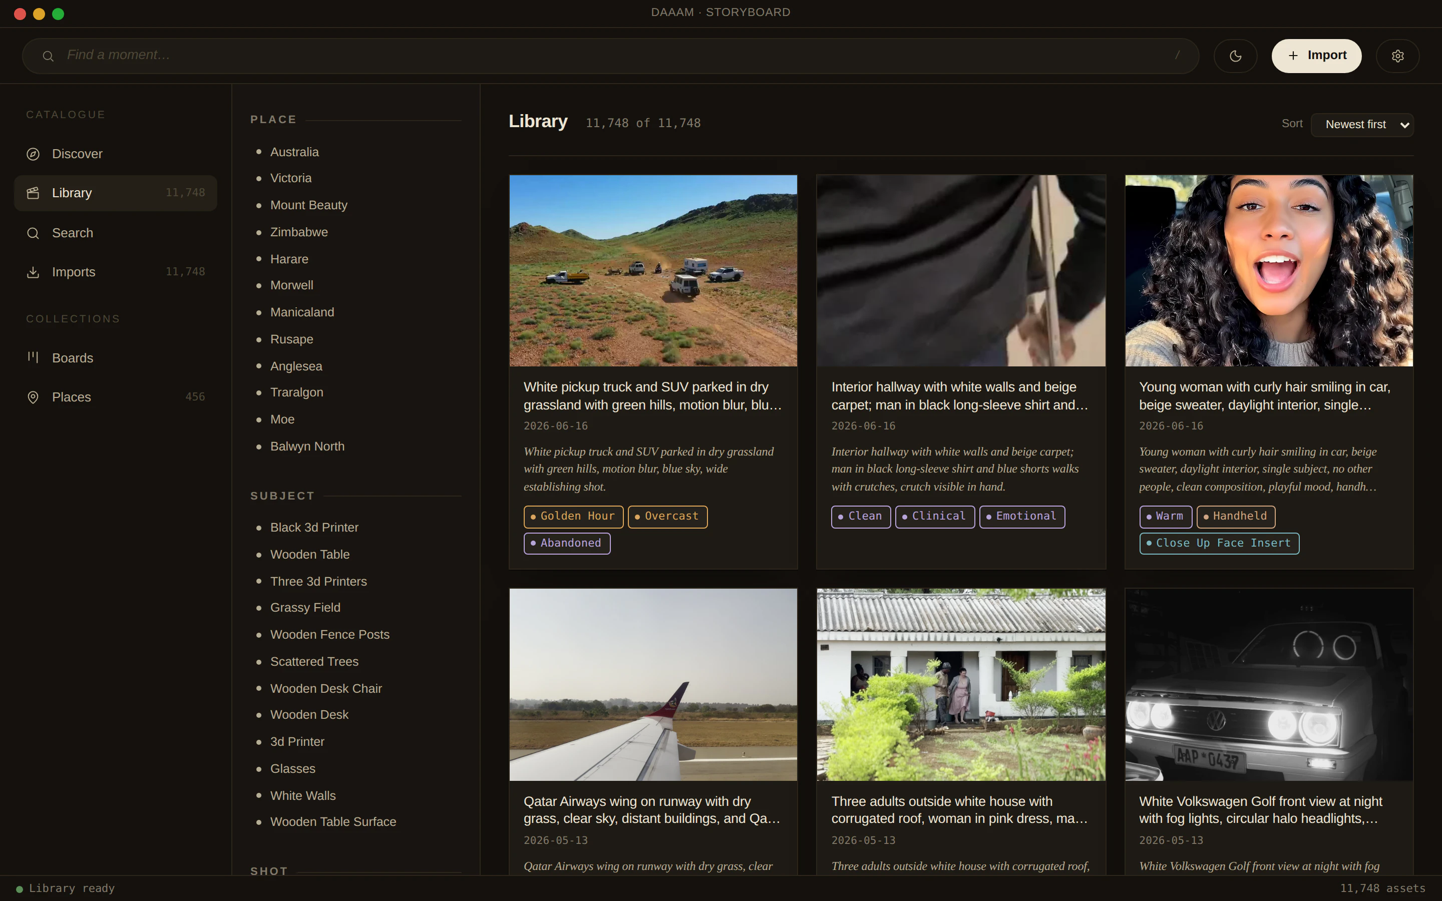
Task: Click the green Library ready status dot
Action: pos(20,889)
